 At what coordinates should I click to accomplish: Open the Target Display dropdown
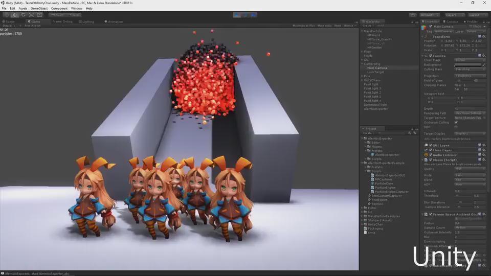click(470, 133)
